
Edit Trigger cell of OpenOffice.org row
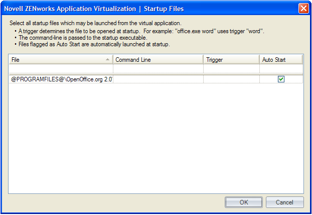[x=231, y=79]
